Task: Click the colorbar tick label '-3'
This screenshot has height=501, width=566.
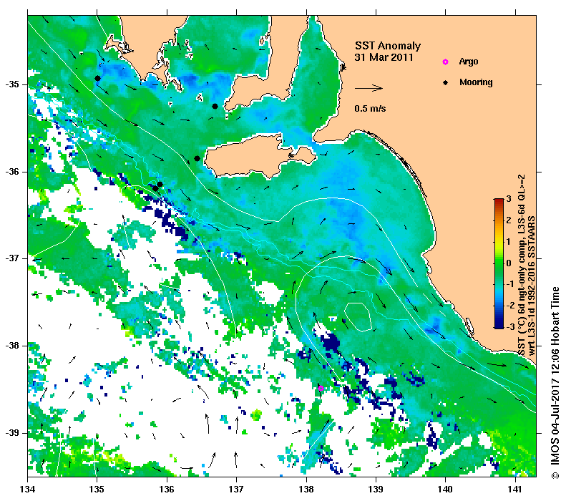Action: tap(509, 327)
